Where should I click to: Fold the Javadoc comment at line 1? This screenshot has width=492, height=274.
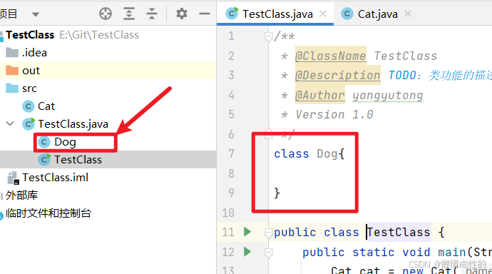[x=268, y=37]
